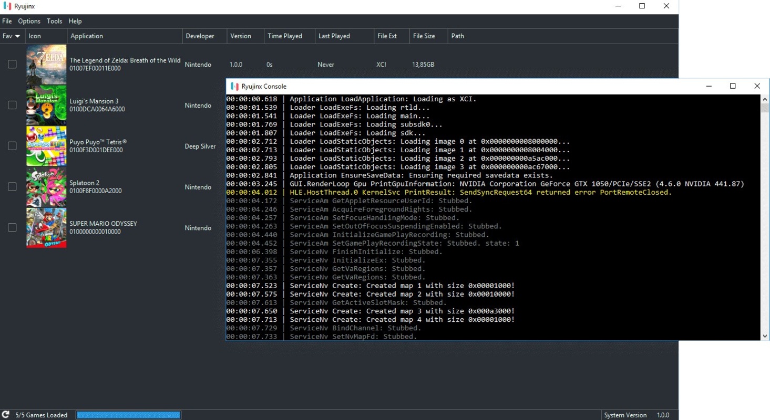Open the Tools menu

[54, 21]
